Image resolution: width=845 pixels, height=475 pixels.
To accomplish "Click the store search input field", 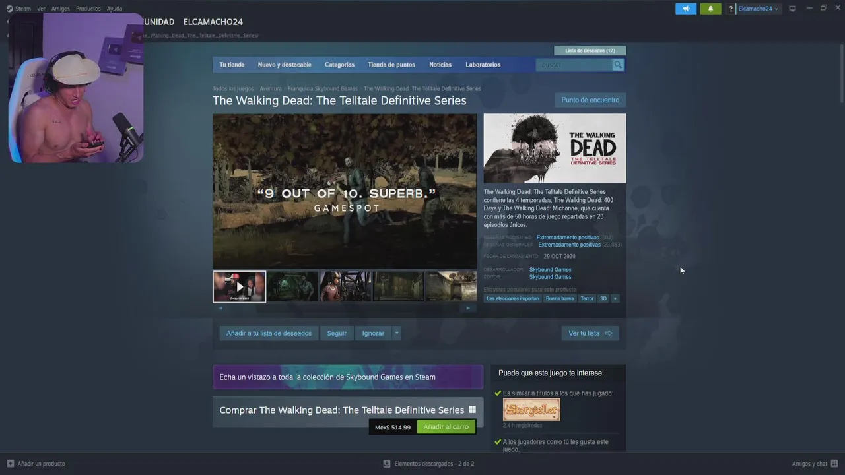I will pyautogui.click(x=574, y=65).
